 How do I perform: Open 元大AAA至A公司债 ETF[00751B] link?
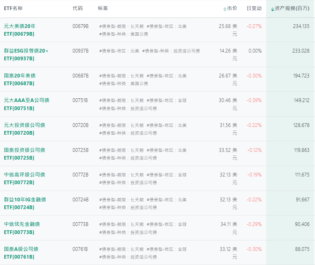click(27, 104)
